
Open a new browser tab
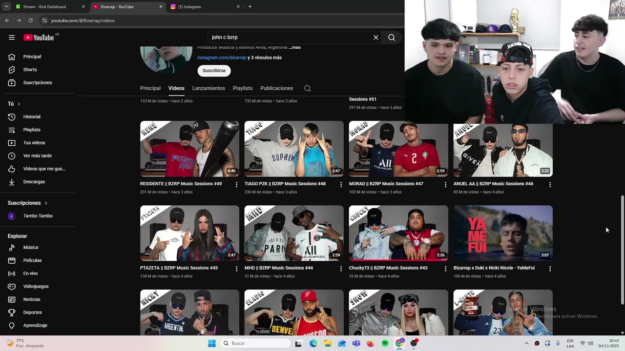click(x=250, y=7)
